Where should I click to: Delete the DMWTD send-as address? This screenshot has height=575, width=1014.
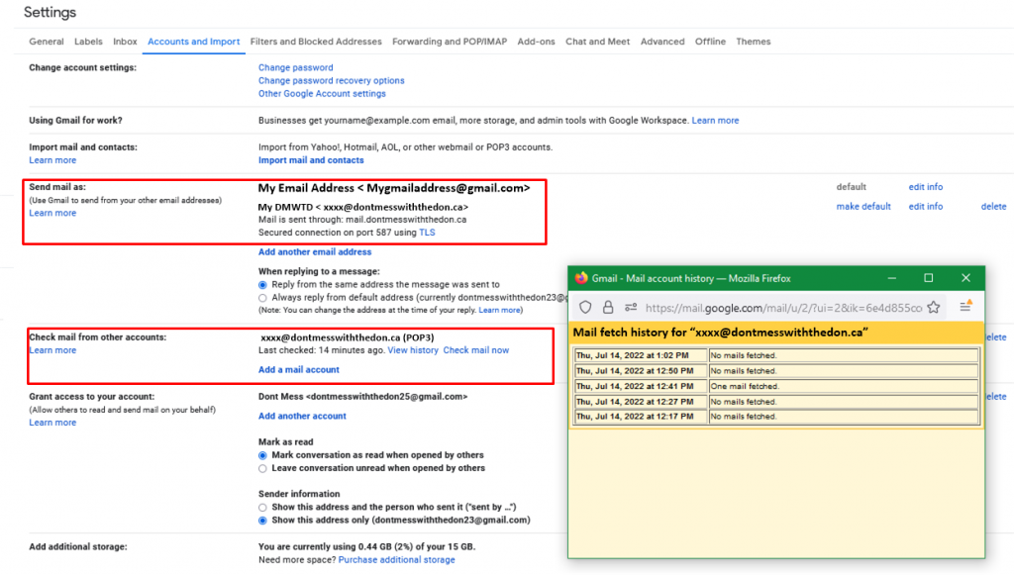tap(993, 207)
